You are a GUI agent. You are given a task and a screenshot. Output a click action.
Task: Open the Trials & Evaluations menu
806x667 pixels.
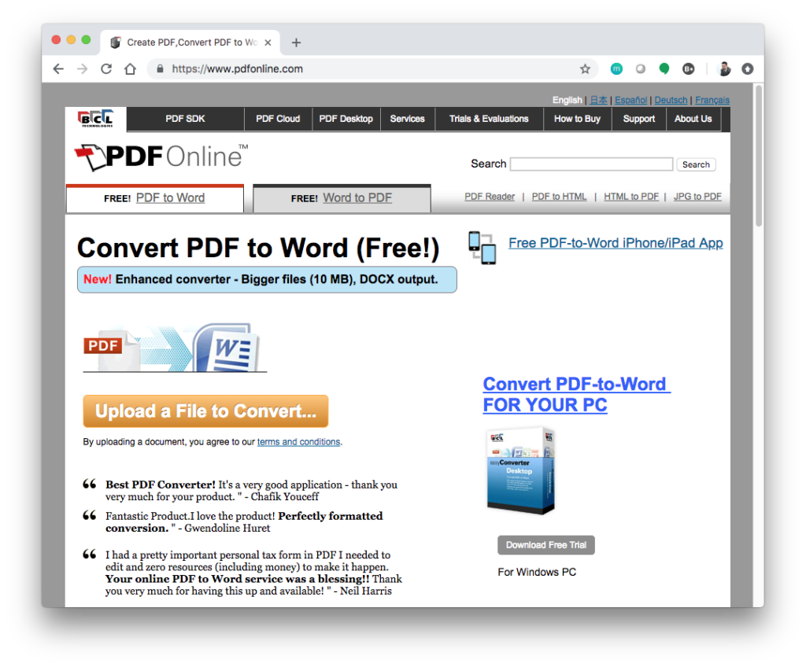click(488, 119)
